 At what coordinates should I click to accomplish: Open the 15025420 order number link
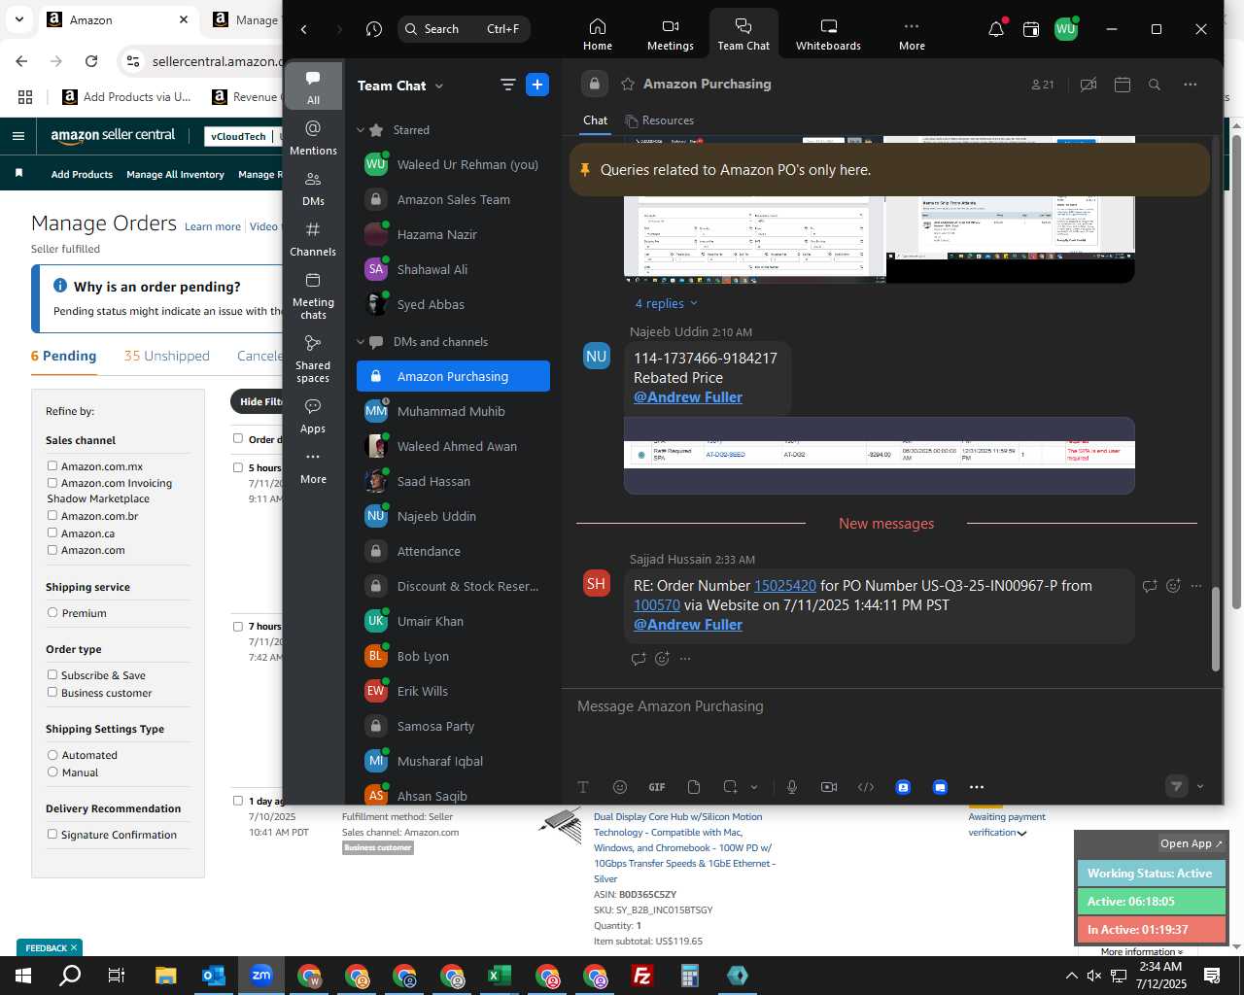coord(785,586)
